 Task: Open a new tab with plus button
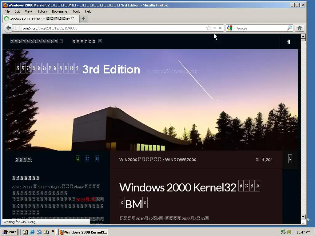[84, 19]
